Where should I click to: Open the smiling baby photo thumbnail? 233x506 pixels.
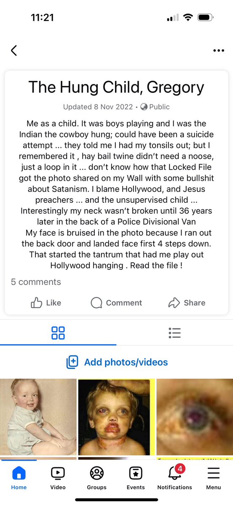(x=38, y=417)
